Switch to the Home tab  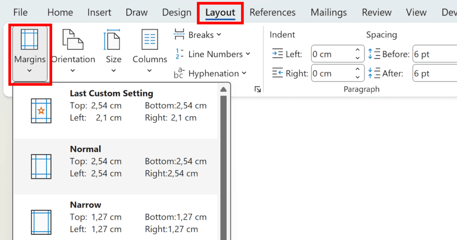pyautogui.click(x=60, y=12)
